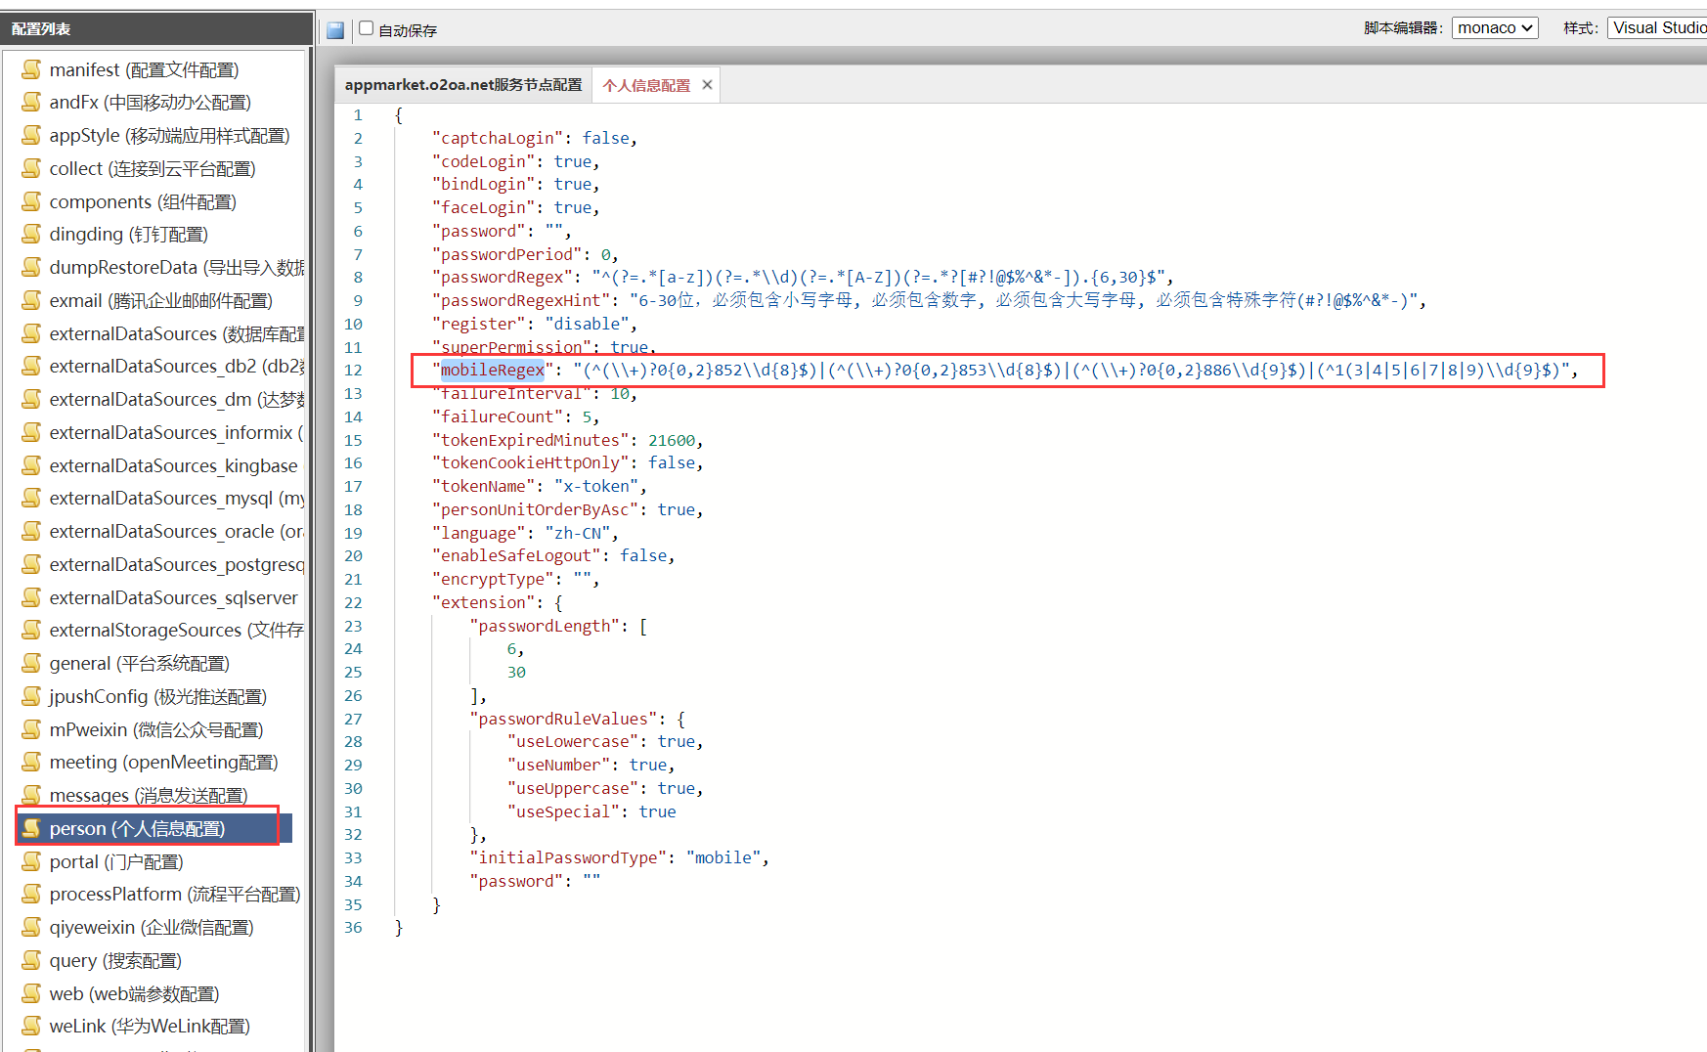Click the query config scroll icon
This screenshot has width=1707, height=1052.
32,961
